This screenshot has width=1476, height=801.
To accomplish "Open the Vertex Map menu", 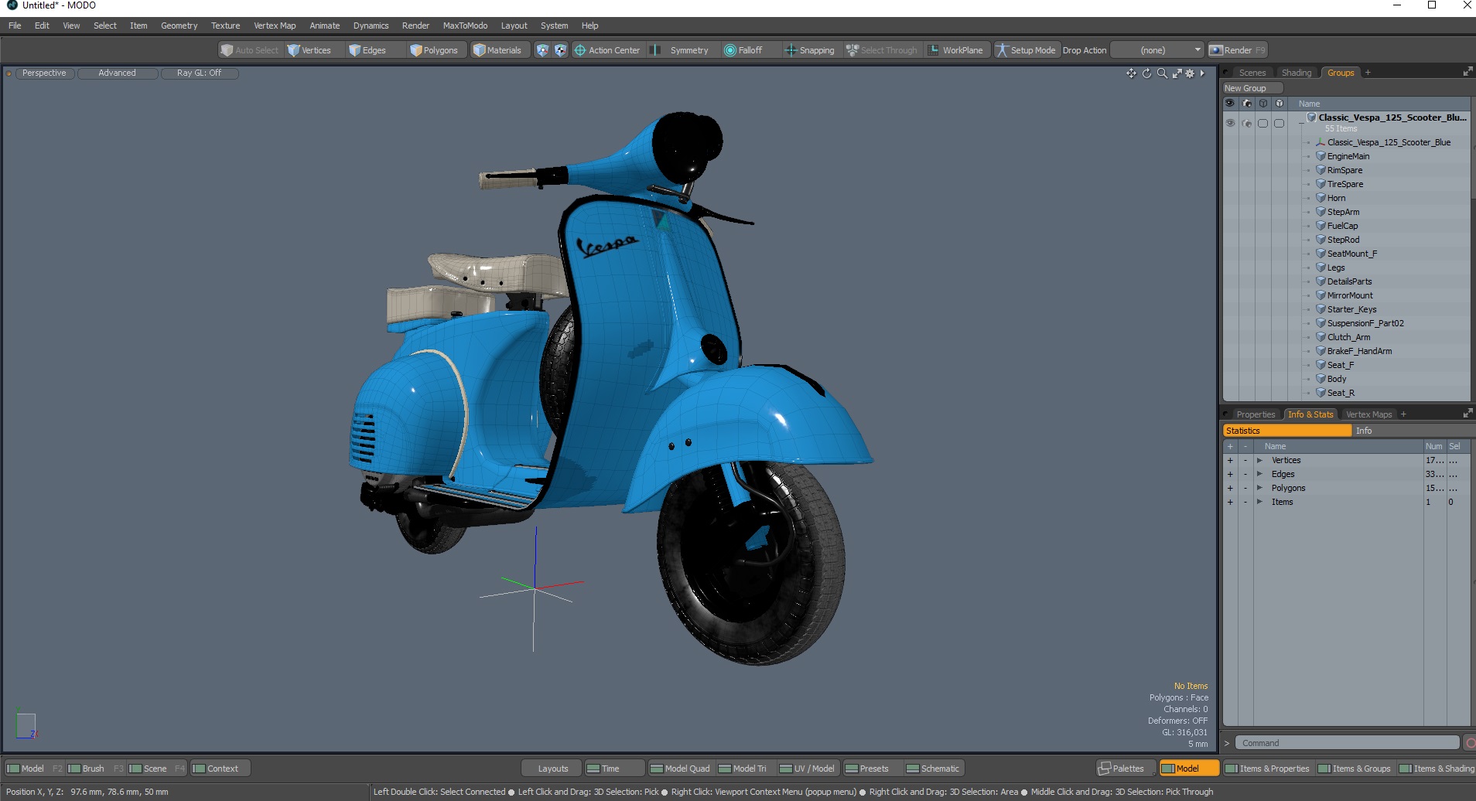I will pos(275,26).
